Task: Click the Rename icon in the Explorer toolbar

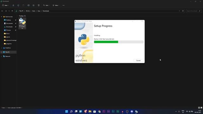Action: click(29, 5)
